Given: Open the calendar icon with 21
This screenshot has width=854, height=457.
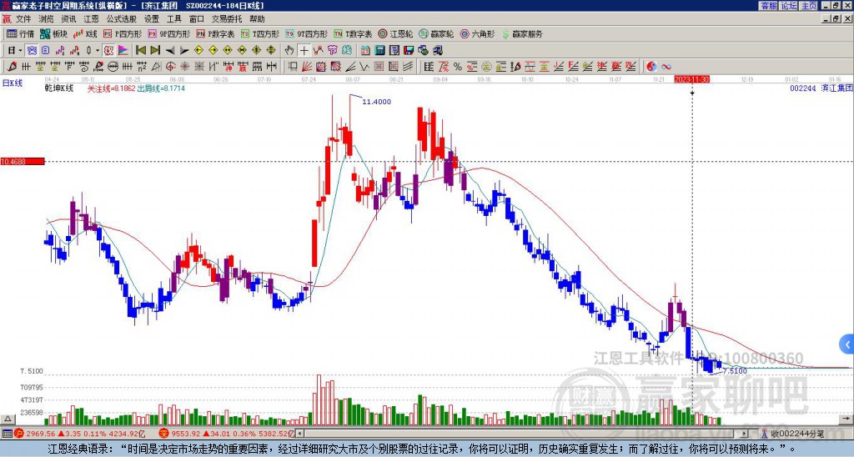Looking at the screenshot, I should [365, 51].
